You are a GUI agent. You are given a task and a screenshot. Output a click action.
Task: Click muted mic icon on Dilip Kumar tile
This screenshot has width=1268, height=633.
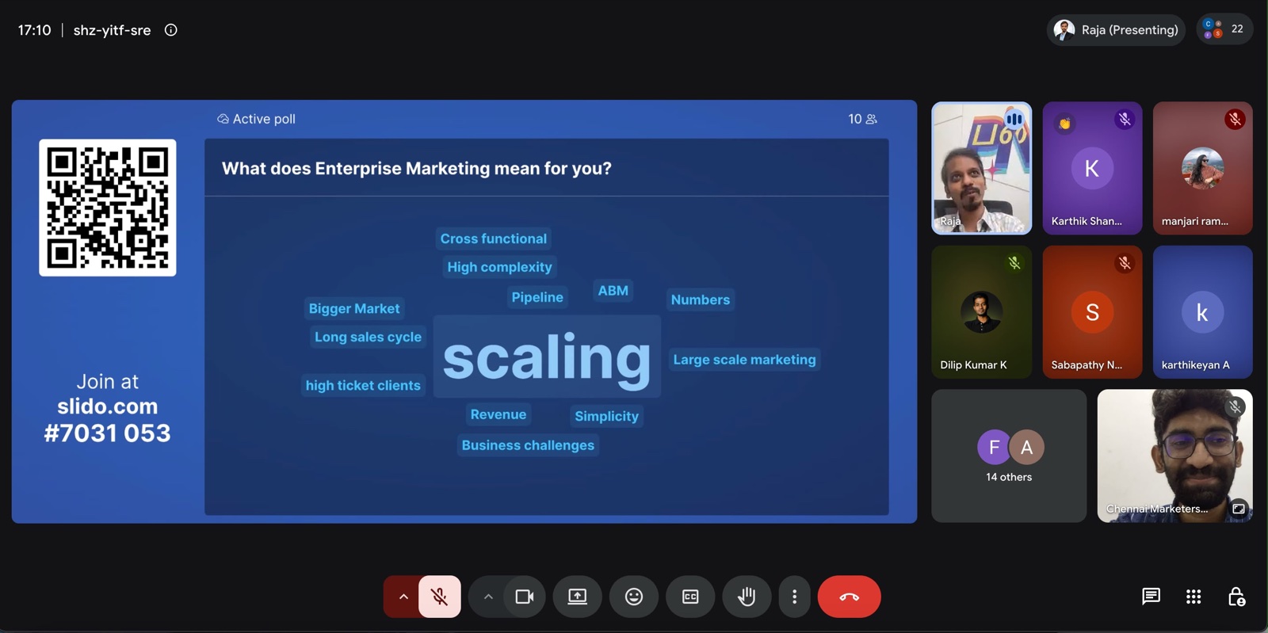(1014, 263)
